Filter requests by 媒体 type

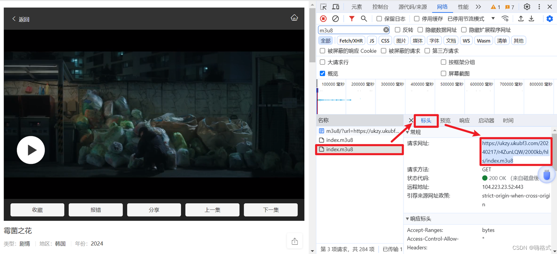pos(418,41)
